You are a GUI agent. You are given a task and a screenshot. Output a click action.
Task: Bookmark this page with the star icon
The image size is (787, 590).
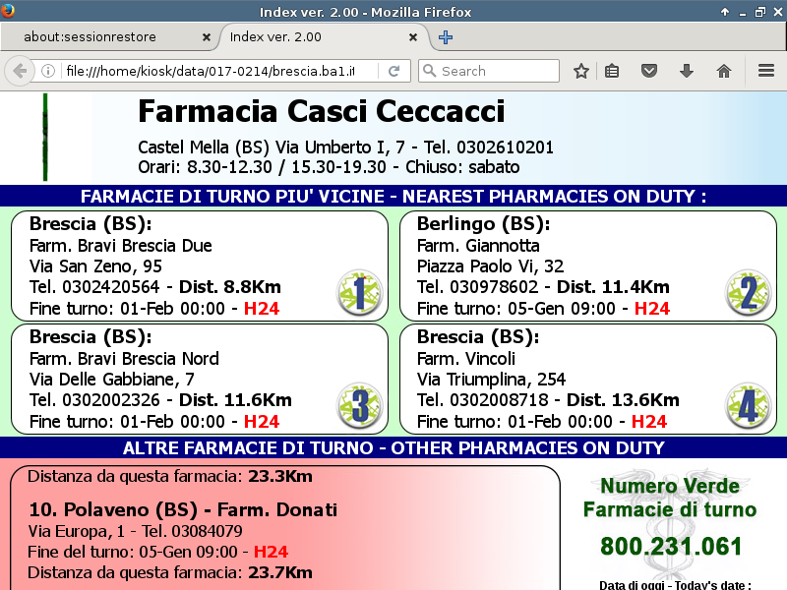tap(581, 71)
